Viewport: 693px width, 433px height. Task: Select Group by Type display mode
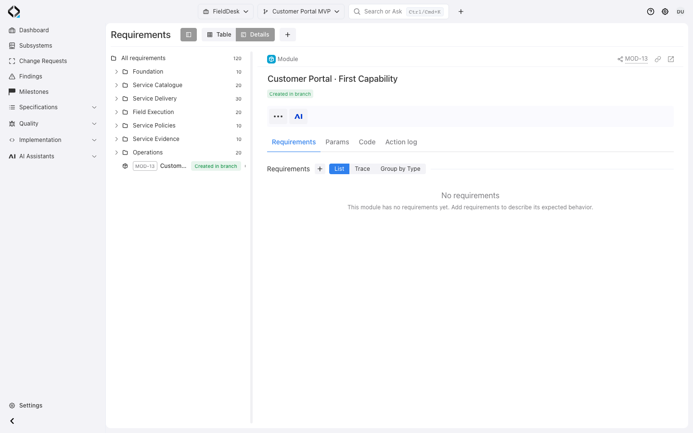(400, 169)
